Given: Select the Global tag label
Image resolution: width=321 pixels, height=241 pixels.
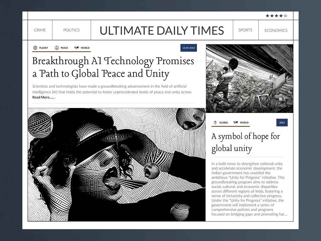Looking at the screenshot, I should [x=224, y=123].
